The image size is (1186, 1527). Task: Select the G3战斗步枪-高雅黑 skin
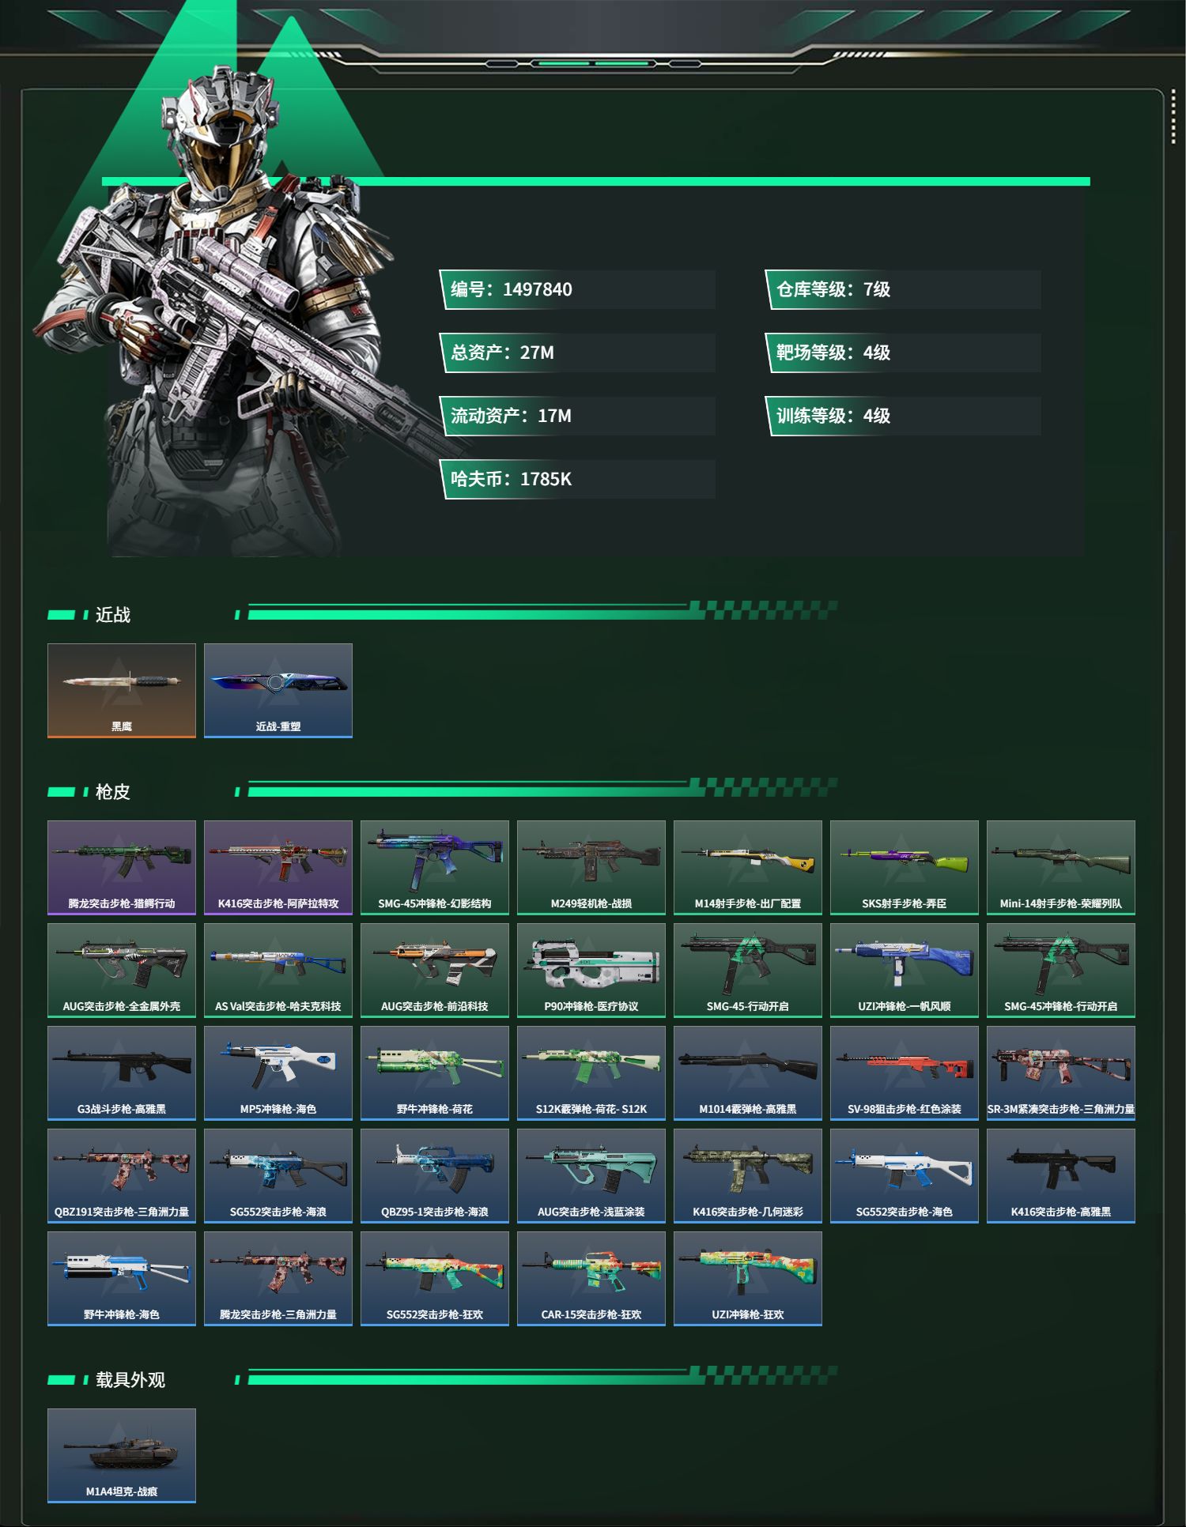click(122, 1073)
